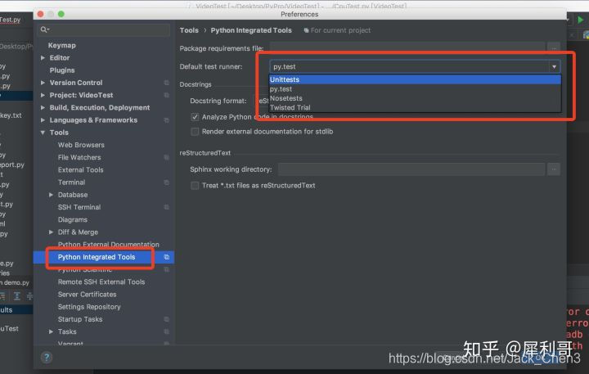Image resolution: width=589 pixels, height=374 pixels.
Task: Expand Build, Execution, Deployment group
Action: click(43, 107)
